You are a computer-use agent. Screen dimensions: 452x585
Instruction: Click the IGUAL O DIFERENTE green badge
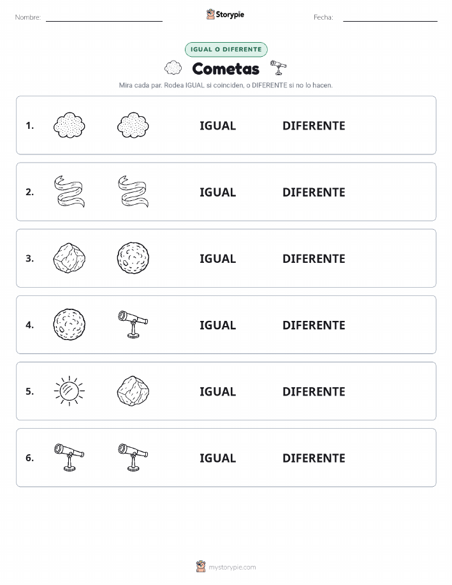click(226, 49)
